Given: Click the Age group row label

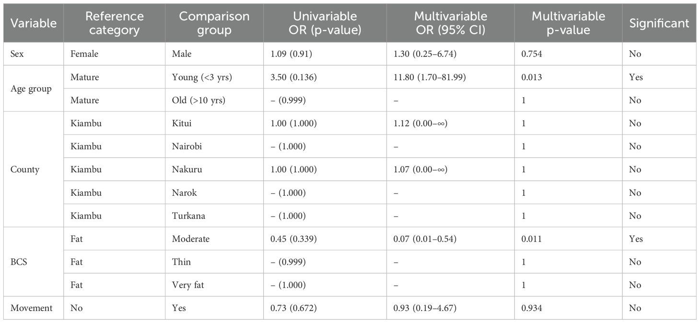Looking at the screenshot, I should 31,89.
